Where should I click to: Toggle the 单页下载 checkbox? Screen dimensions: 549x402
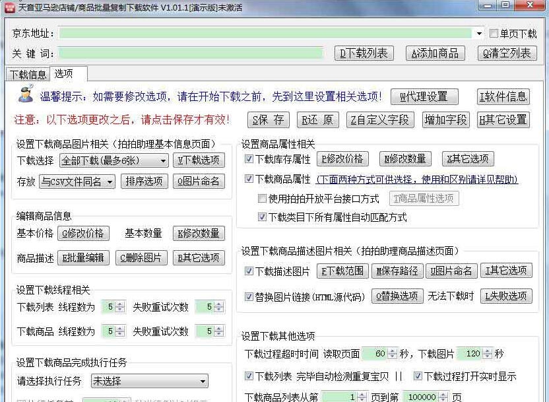494,34
